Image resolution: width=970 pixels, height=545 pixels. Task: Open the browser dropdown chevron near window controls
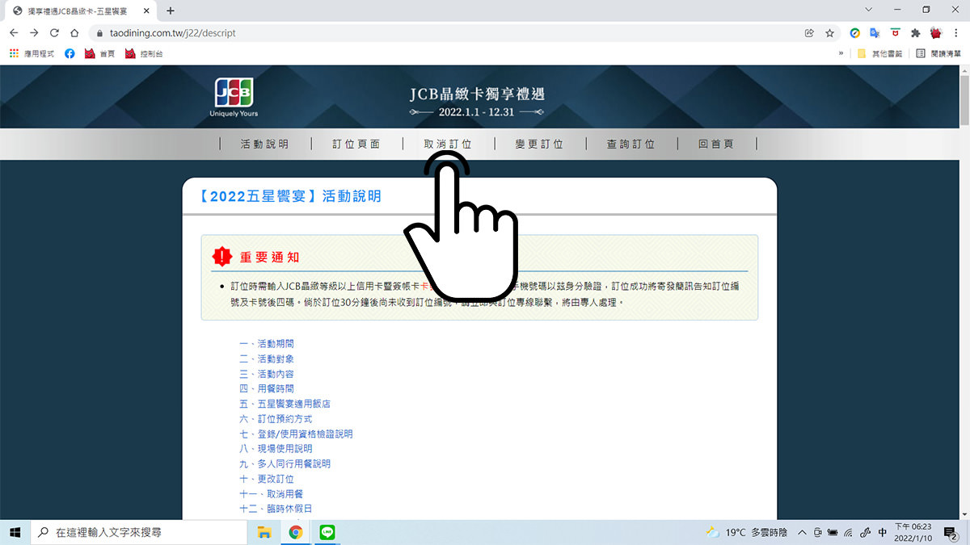(x=867, y=10)
